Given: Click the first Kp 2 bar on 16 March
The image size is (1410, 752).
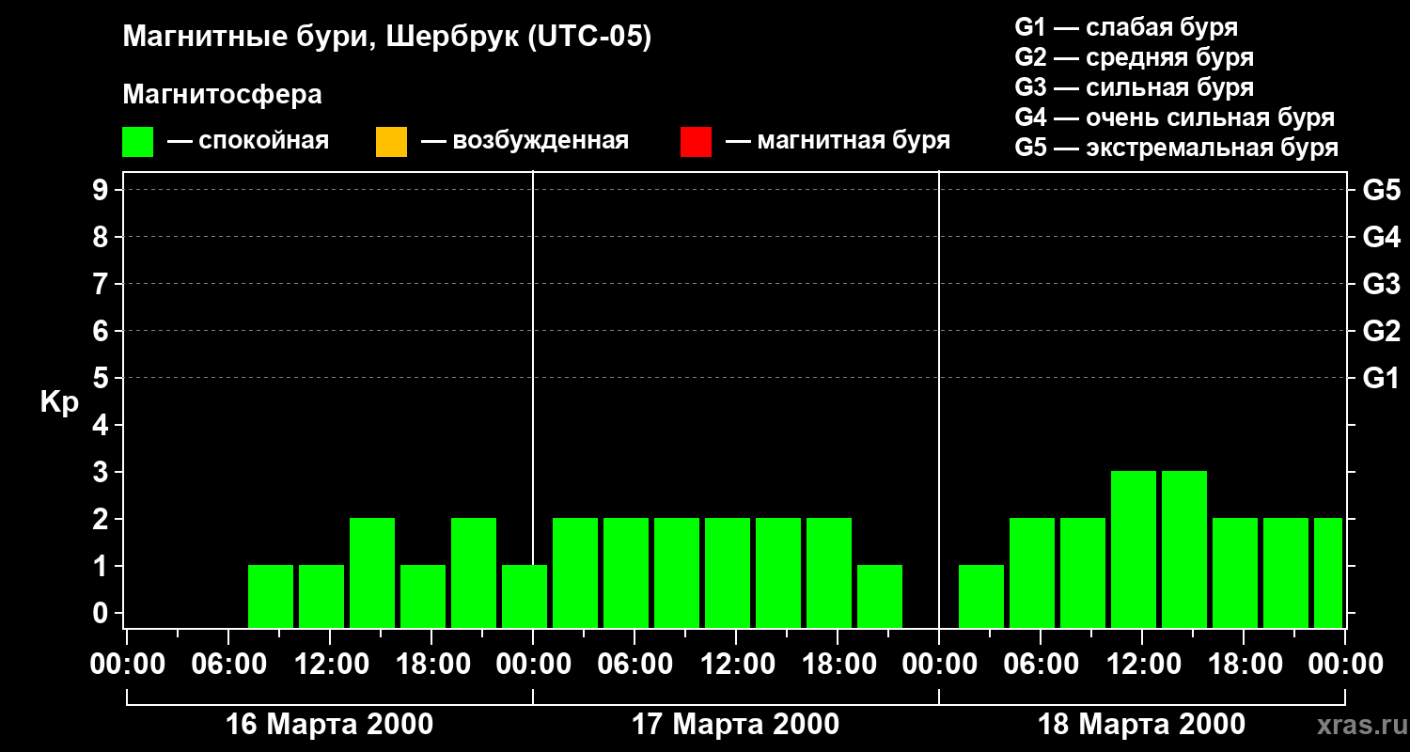Looking at the screenshot, I should [372, 572].
